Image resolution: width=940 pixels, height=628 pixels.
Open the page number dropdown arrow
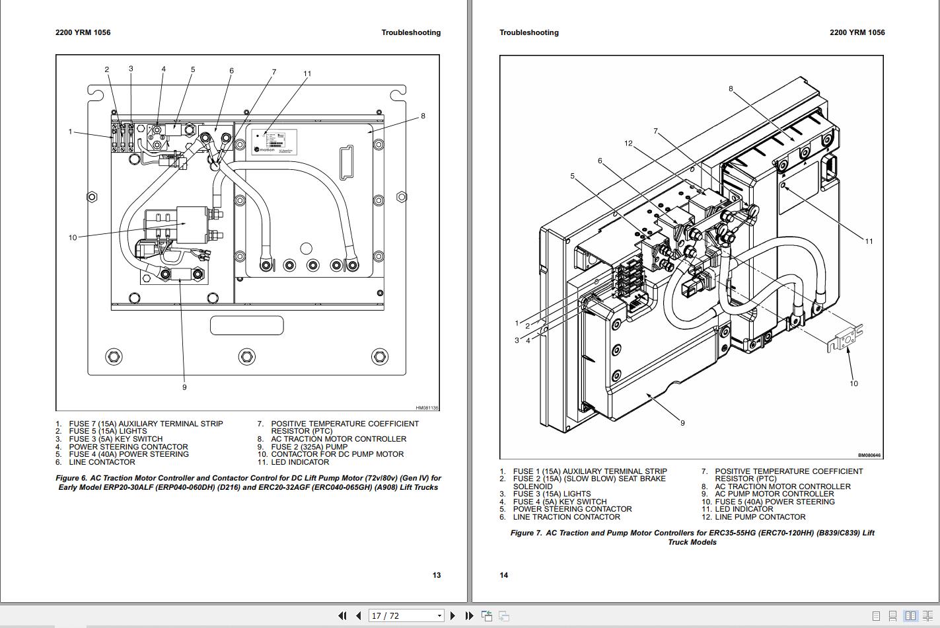pos(440,615)
